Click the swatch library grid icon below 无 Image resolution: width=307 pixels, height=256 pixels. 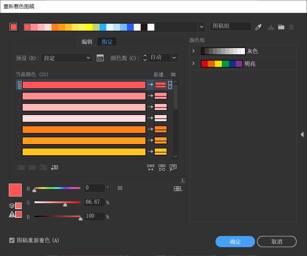point(178,189)
